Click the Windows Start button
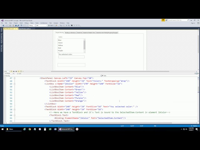Screen dimensions: 200x150 click(2, 129)
